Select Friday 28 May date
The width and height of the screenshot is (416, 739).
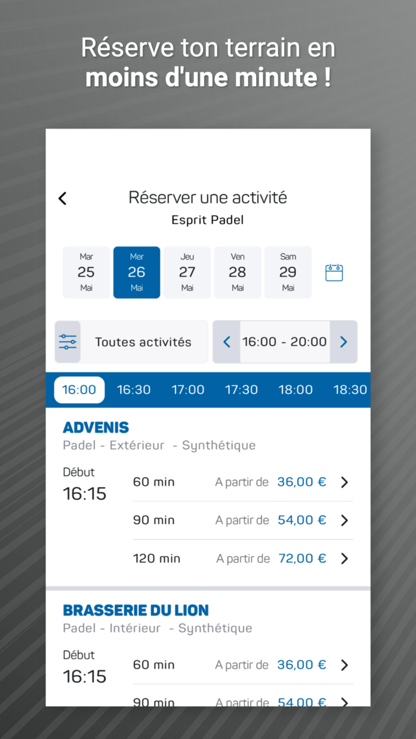pyautogui.click(x=238, y=272)
